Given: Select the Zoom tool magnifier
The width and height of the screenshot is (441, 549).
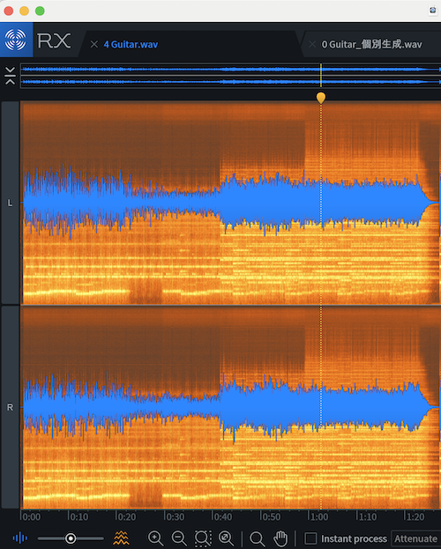Looking at the screenshot, I should click(x=257, y=538).
